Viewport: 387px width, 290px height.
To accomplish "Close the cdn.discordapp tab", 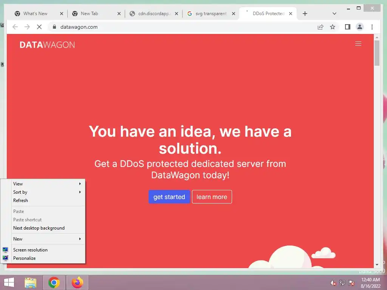I will 176,14.
